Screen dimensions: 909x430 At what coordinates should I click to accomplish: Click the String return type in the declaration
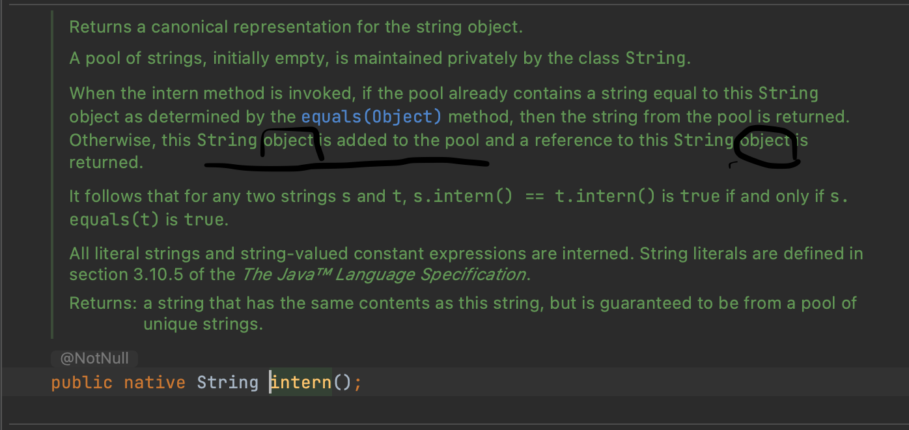pos(227,382)
